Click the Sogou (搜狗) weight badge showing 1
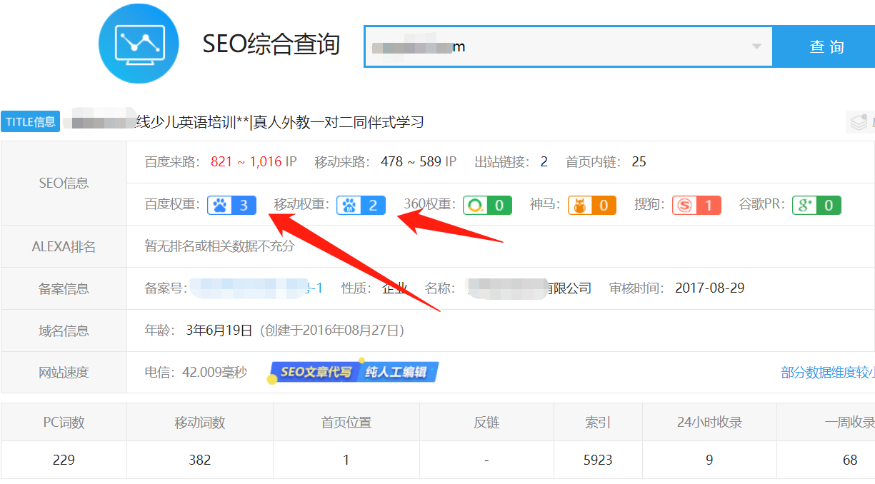Image resolution: width=875 pixels, height=484 pixels. pyautogui.click(x=696, y=205)
